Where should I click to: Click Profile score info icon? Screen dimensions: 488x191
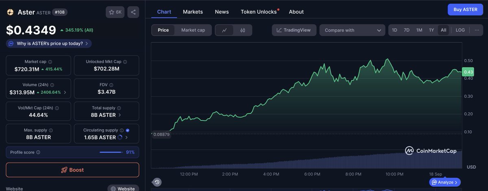38,152
